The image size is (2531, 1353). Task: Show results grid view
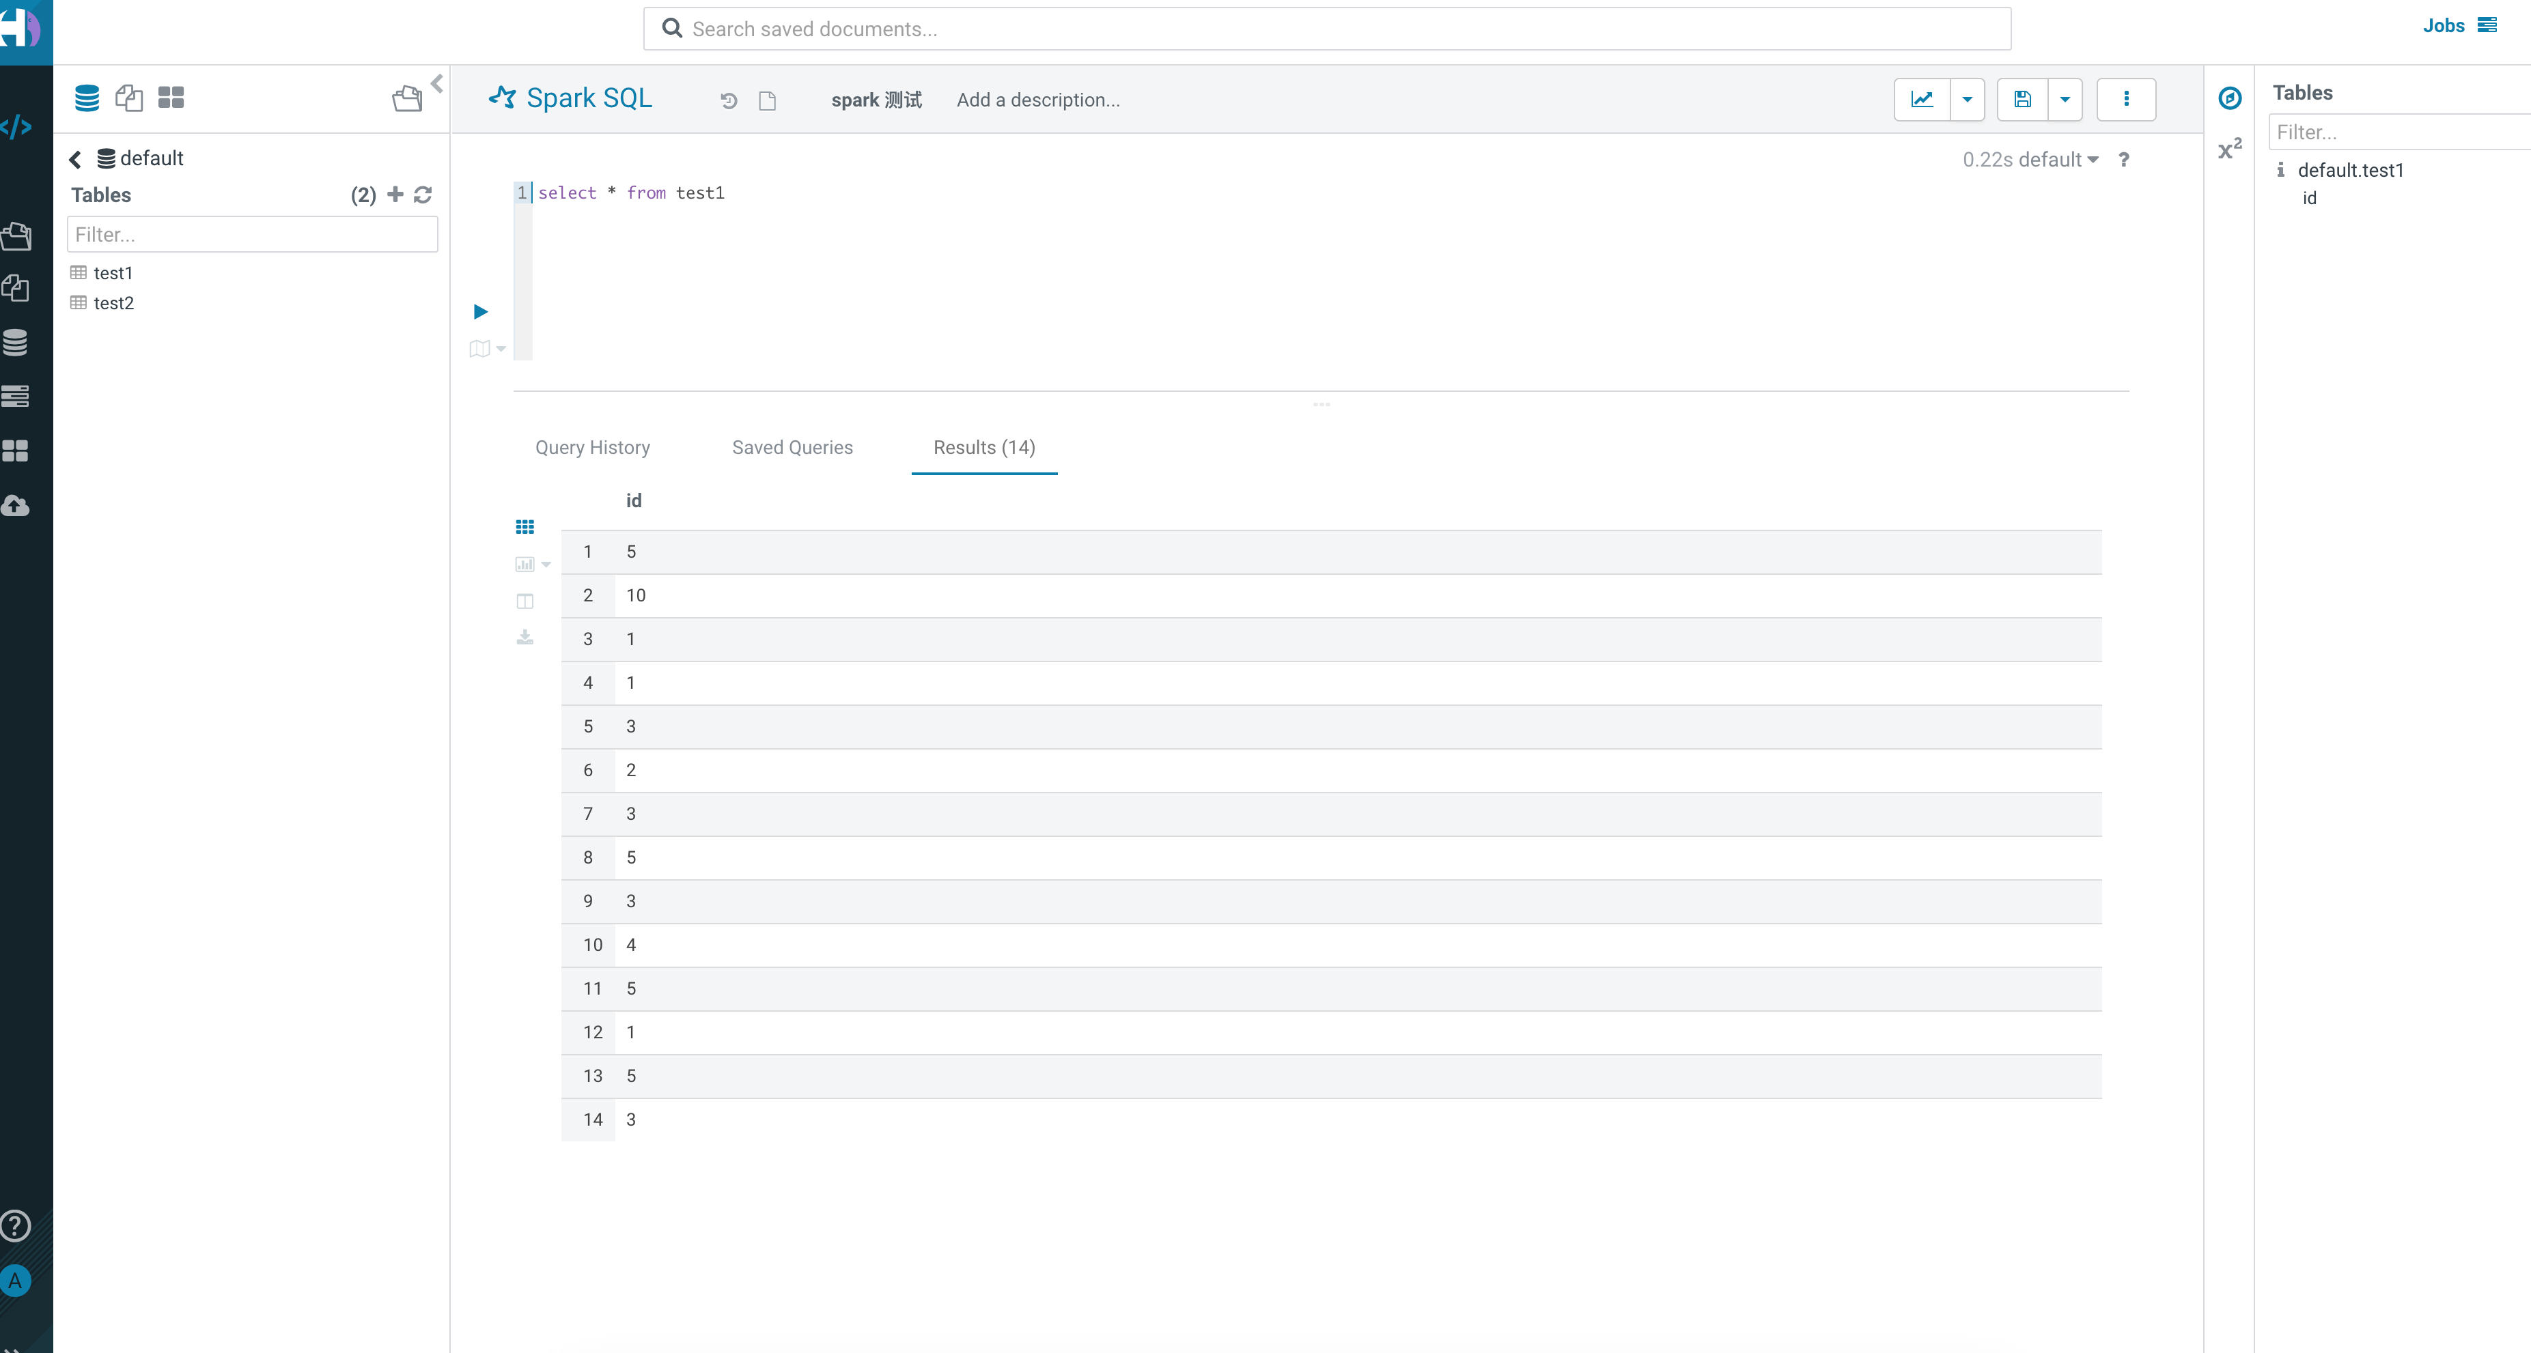pyautogui.click(x=525, y=527)
